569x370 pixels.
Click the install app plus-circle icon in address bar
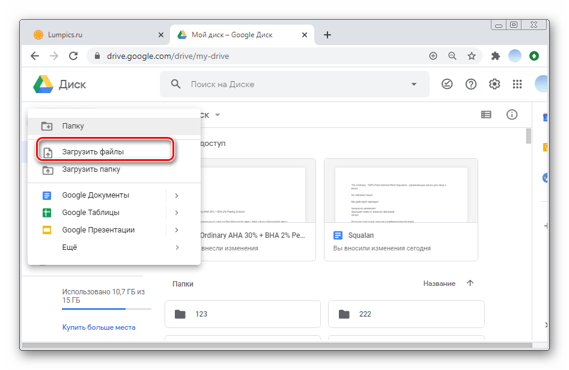pos(433,56)
